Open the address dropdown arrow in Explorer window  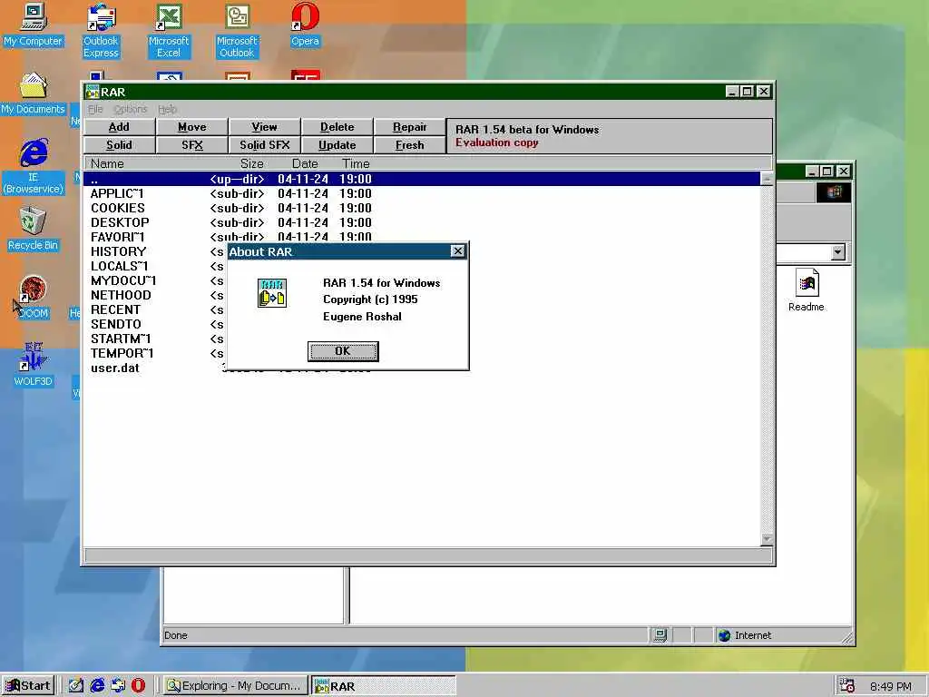coord(837,252)
